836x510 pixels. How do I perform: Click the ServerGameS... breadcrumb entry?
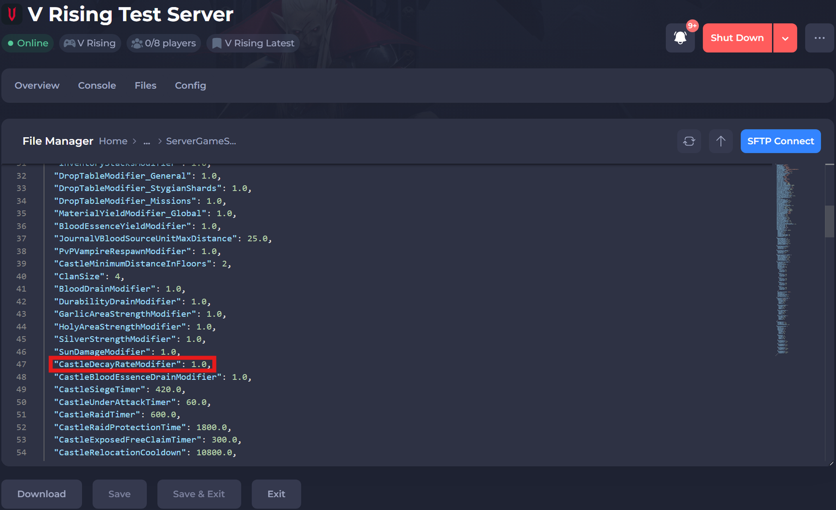coord(201,141)
